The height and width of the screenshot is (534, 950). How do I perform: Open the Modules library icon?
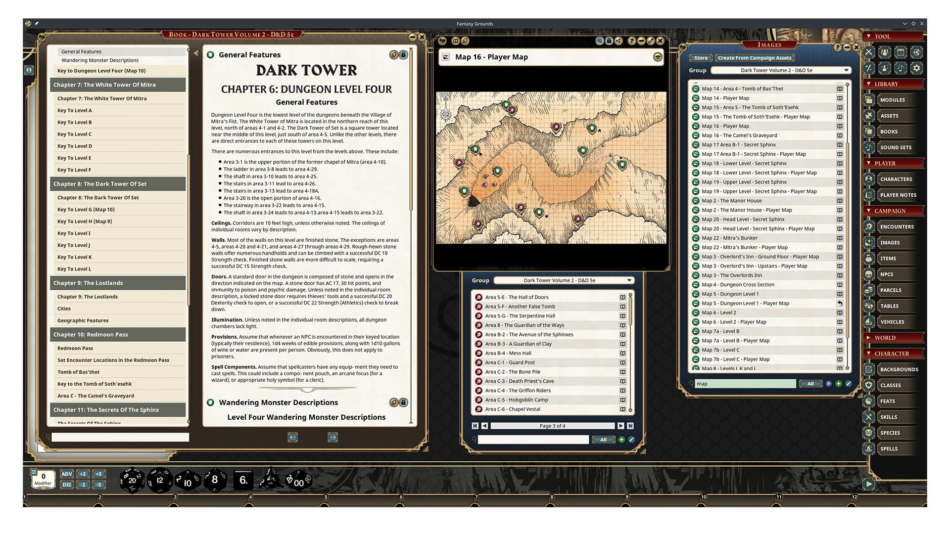click(869, 100)
